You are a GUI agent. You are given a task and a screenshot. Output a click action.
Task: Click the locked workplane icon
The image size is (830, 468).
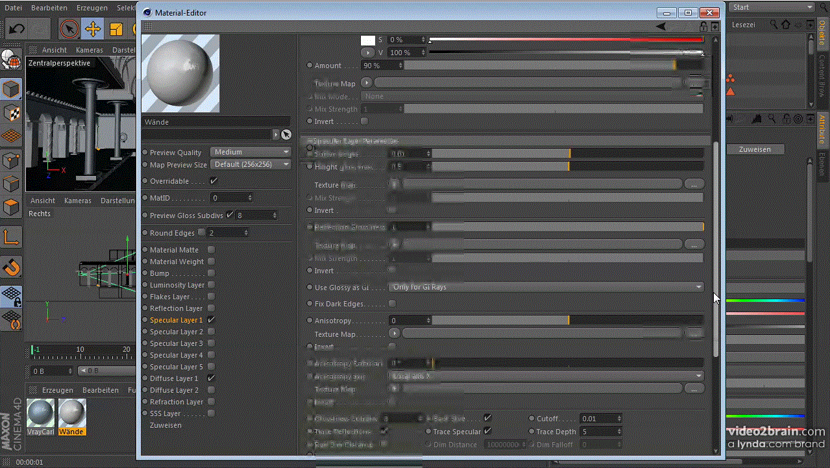pos(11,297)
